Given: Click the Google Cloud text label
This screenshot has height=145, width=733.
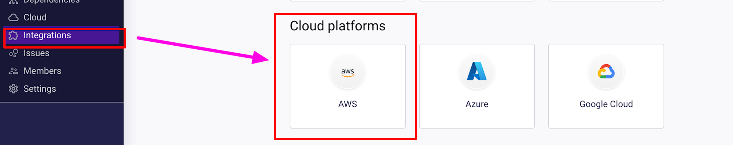Looking at the screenshot, I should 606,104.
